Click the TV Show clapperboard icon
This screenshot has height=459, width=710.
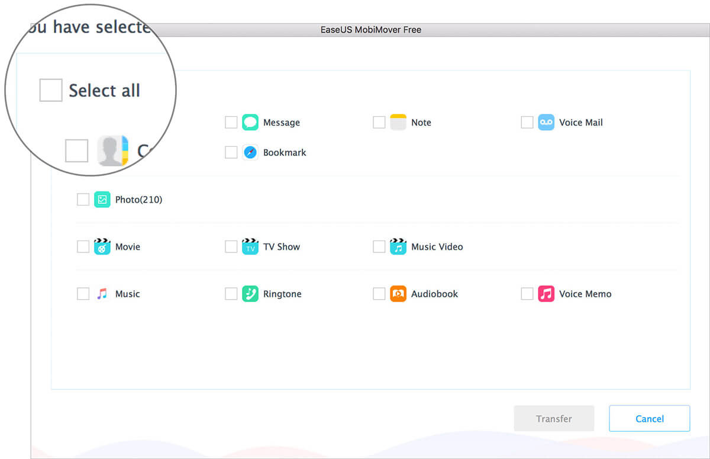[x=250, y=246]
